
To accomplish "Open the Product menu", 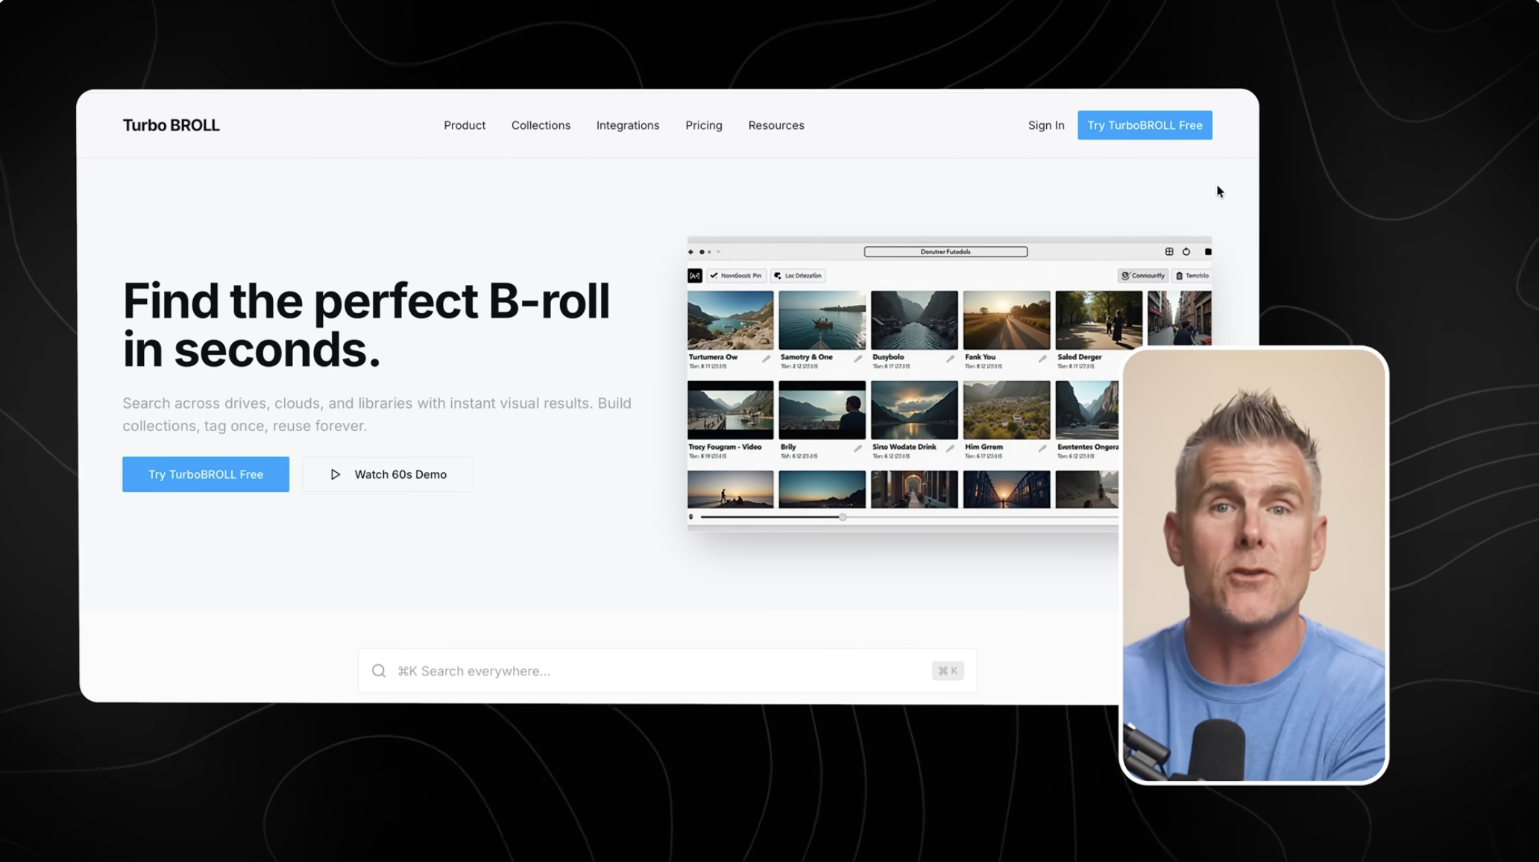I will (x=465, y=125).
